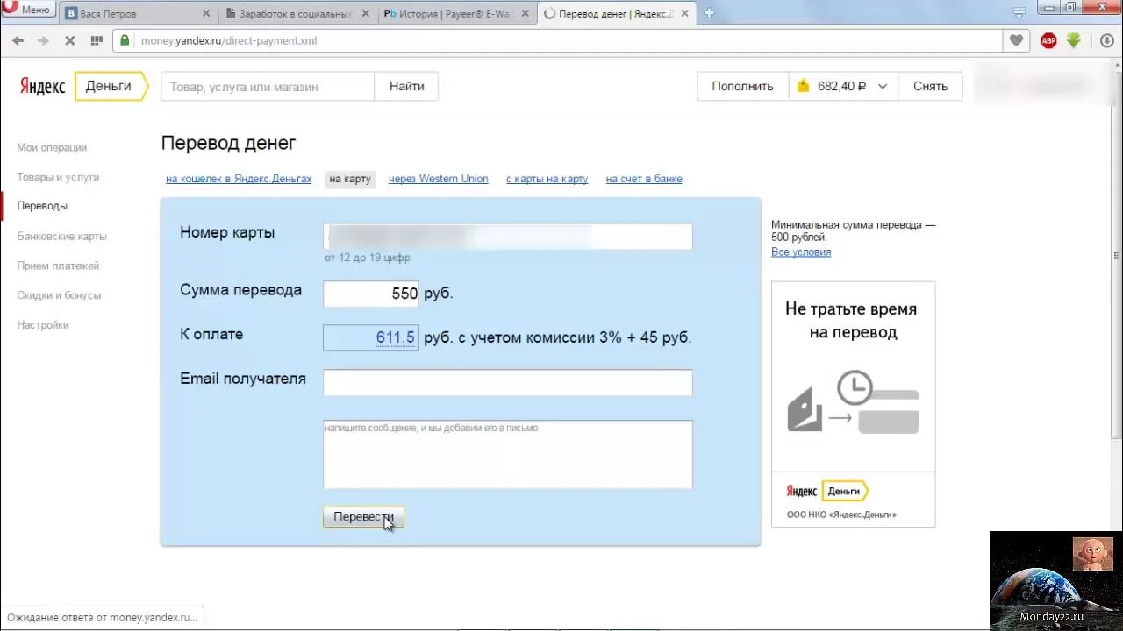This screenshot has width=1123, height=631.
Task: Open the Opera Меню button
Action: click(x=29, y=10)
